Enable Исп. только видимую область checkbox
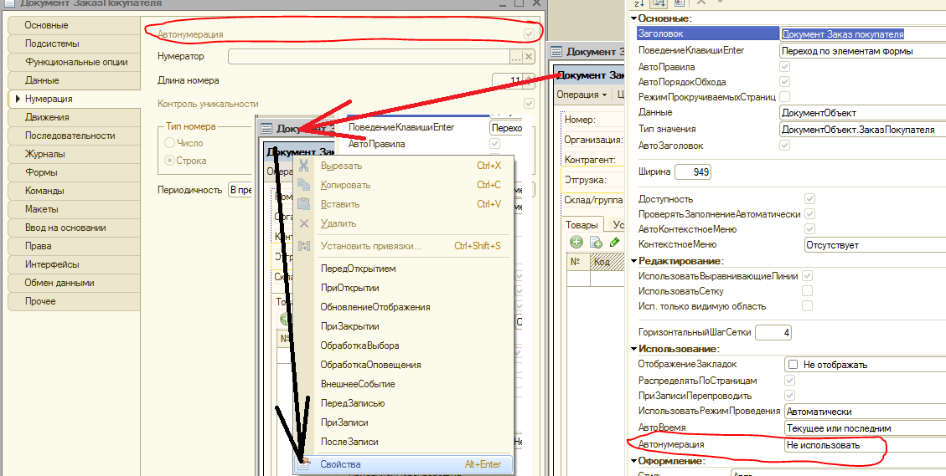 point(807,306)
